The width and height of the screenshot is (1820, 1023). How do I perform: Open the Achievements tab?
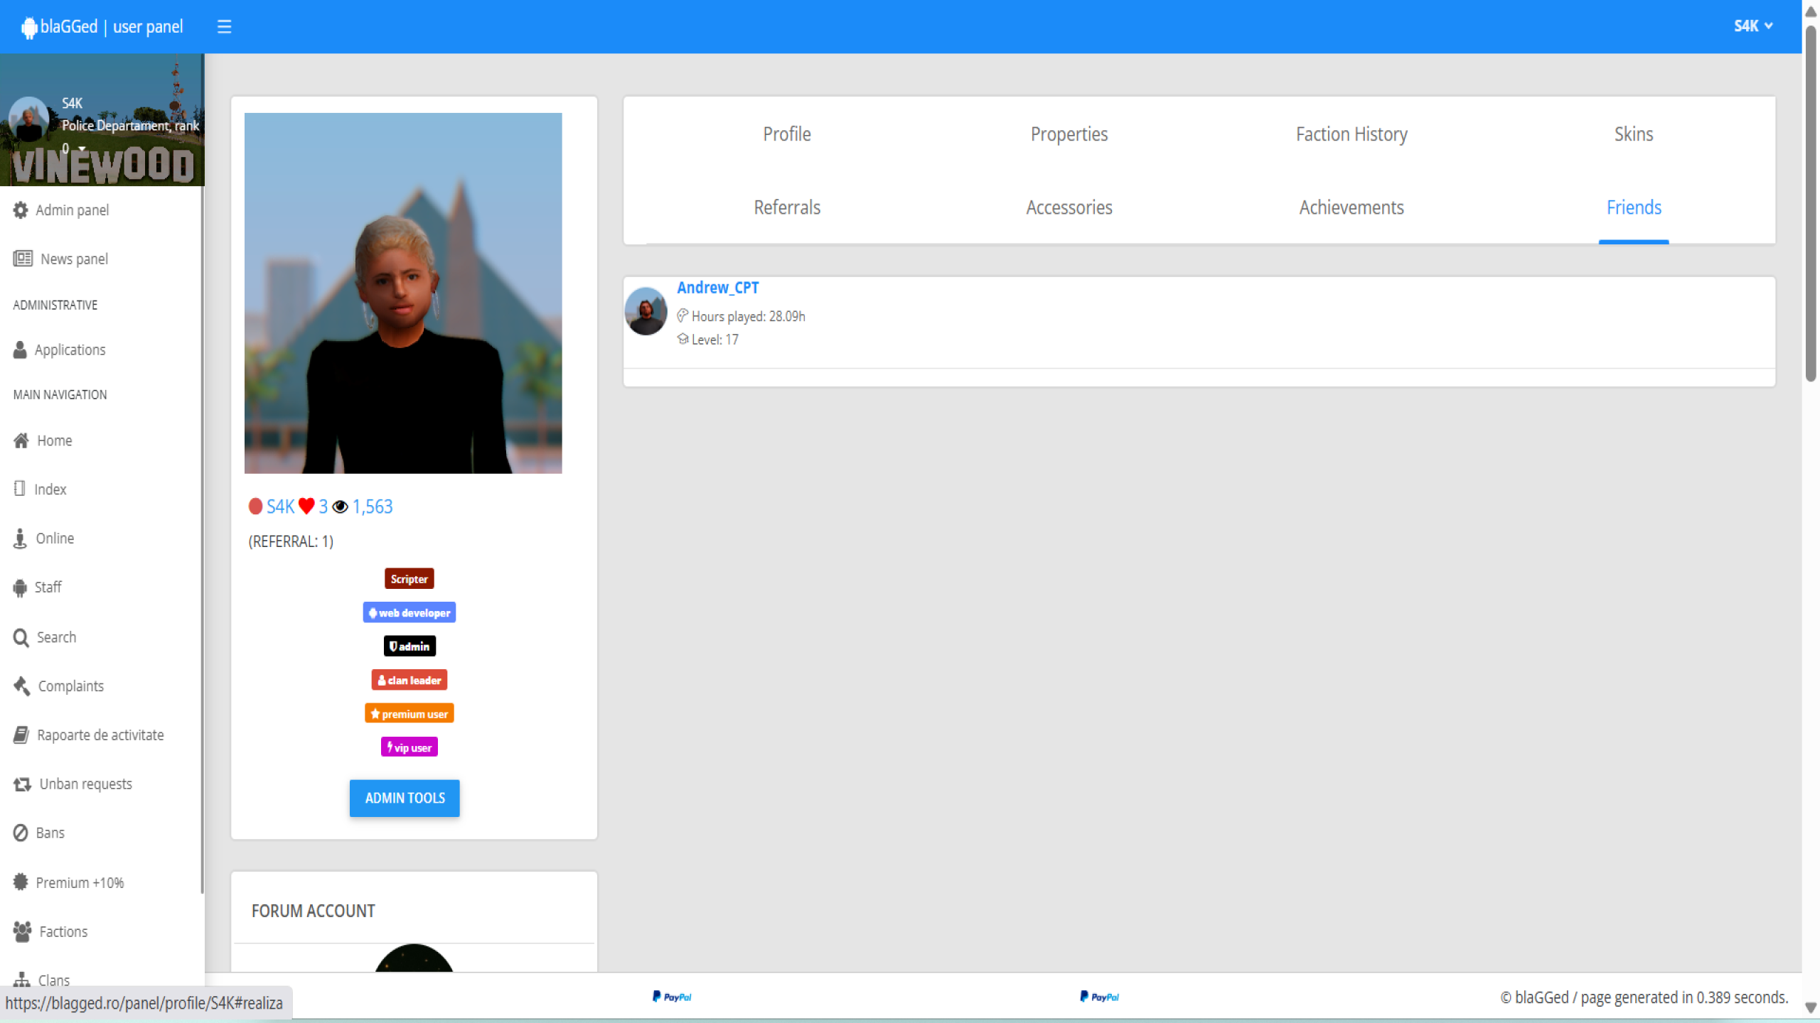[x=1351, y=207]
